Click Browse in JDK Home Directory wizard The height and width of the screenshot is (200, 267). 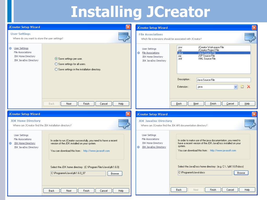[115, 173]
